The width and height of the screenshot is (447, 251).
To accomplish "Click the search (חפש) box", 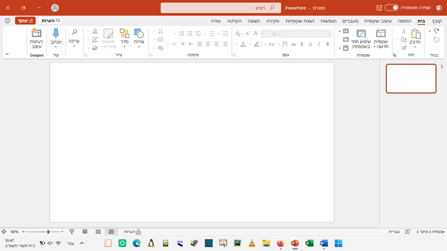I will tap(221, 8).
